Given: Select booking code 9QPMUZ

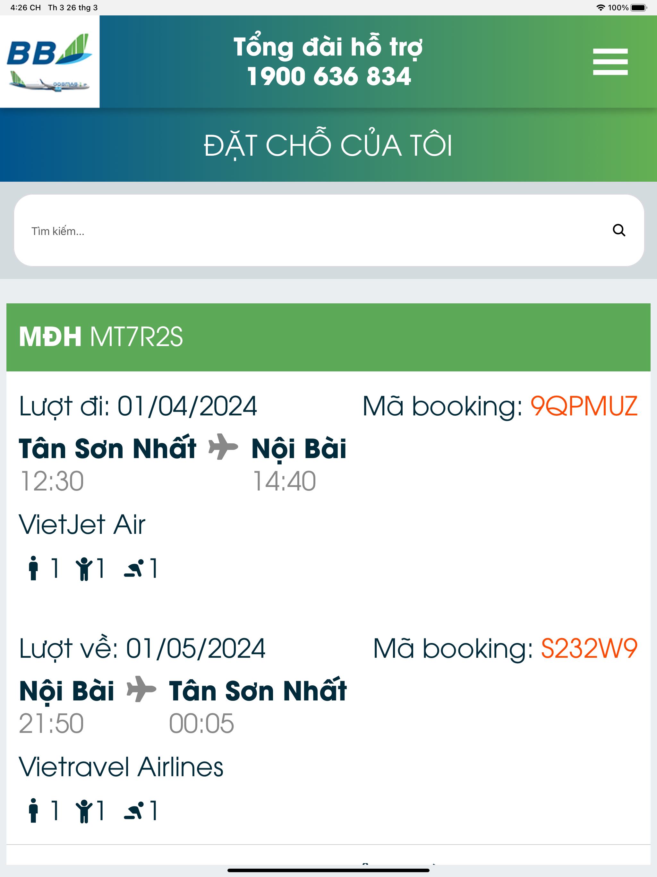Looking at the screenshot, I should pyautogui.click(x=584, y=406).
